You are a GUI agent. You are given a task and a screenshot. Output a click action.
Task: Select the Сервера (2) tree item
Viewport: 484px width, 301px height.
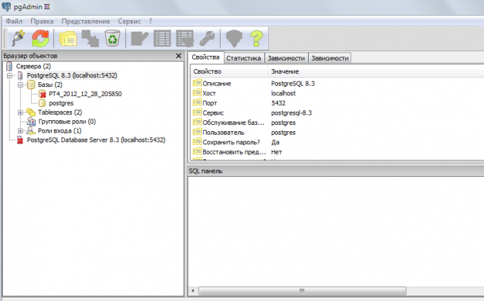tap(33, 66)
